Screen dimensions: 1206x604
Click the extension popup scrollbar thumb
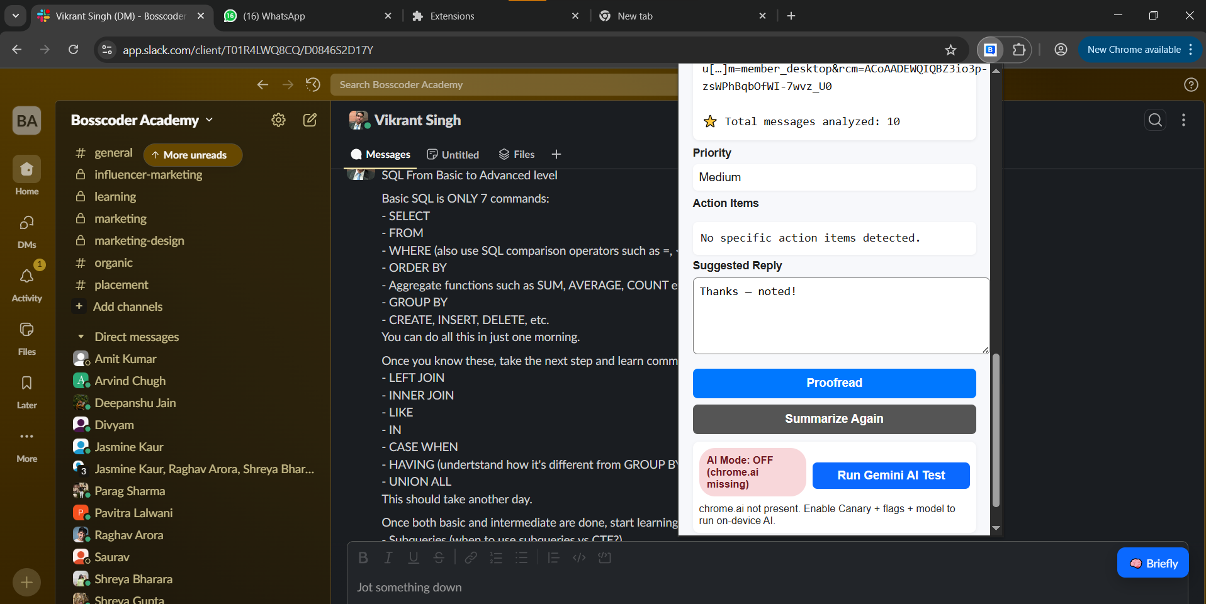point(996,430)
